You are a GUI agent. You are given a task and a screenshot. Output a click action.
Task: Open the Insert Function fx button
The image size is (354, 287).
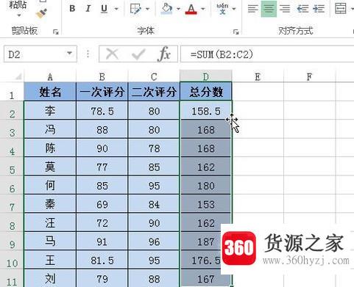point(164,54)
